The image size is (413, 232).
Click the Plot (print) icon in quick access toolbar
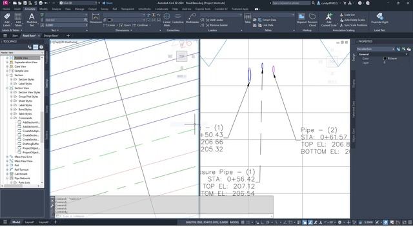(41, 3)
